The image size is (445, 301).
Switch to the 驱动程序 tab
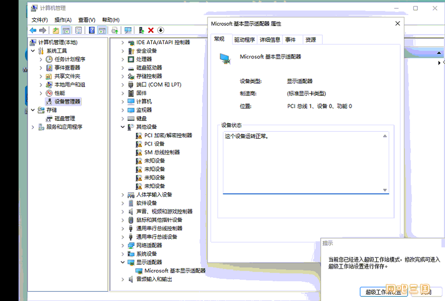pos(244,40)
